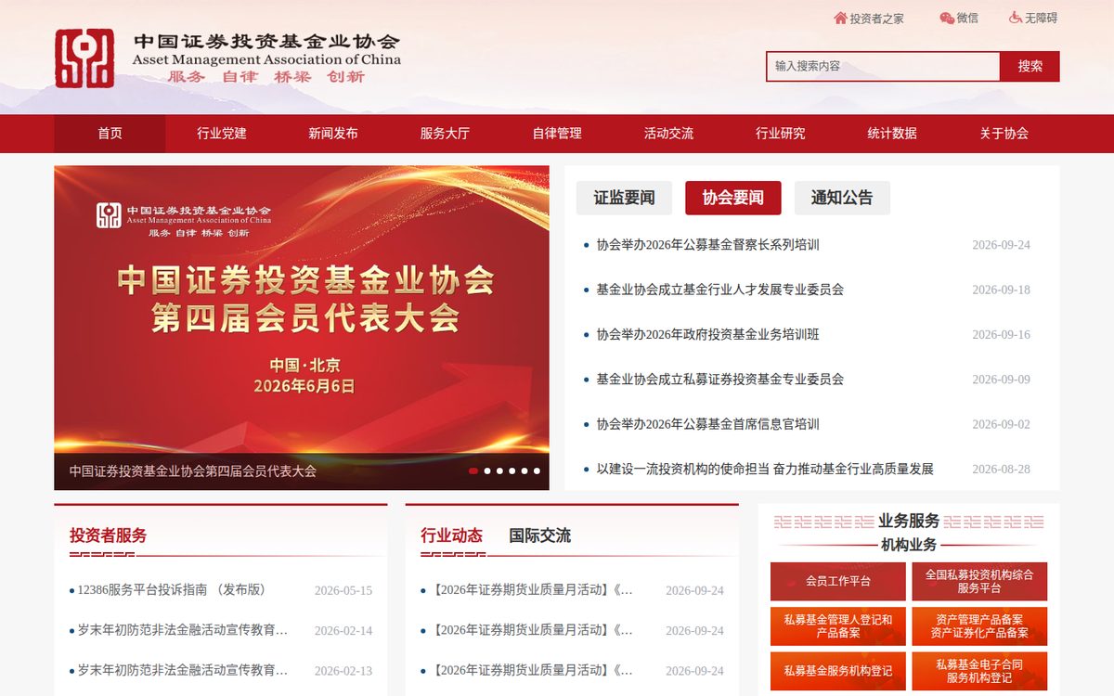
Task: Click date 2026-09-09 in news list
Action: (x=1001, y=379)
